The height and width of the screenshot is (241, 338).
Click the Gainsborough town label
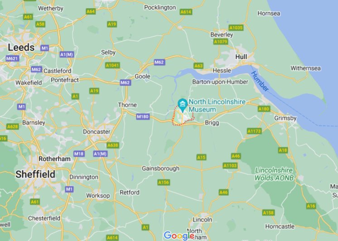(x=160, y=169)
